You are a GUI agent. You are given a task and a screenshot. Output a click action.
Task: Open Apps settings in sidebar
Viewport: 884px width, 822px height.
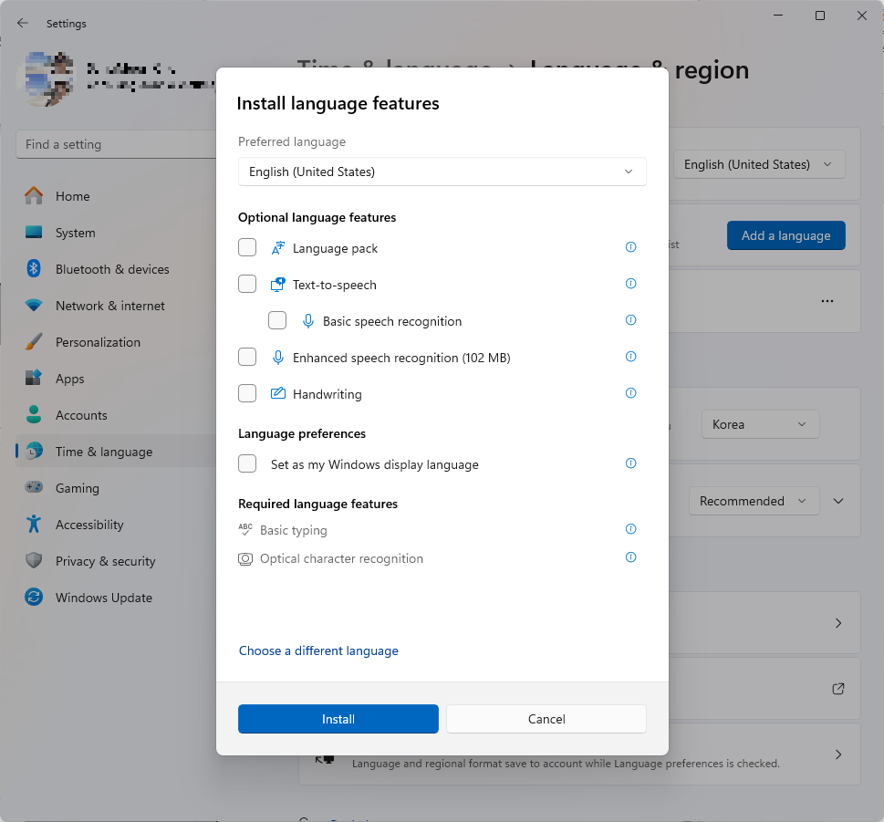pyautogui.click(x=116, y=379)
